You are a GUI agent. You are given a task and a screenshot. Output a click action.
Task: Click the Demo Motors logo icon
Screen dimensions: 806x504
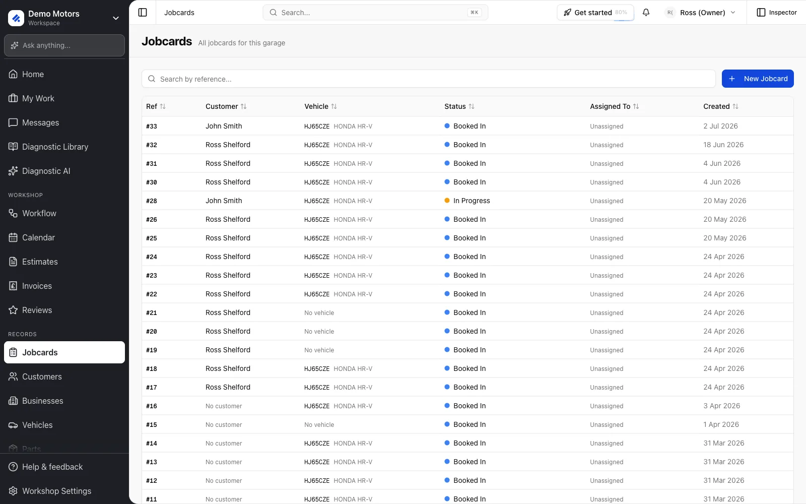[x=16, y=18]
